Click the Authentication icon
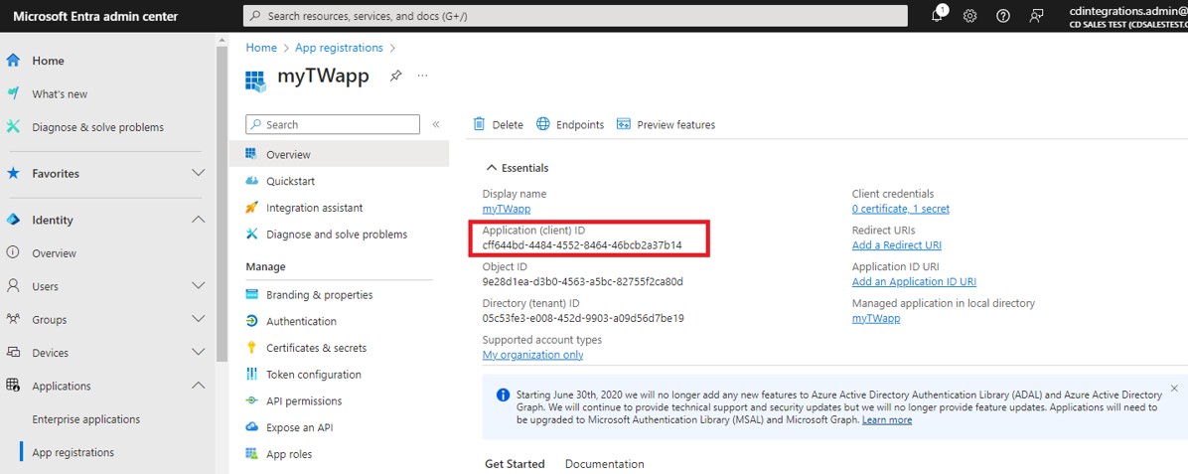The width and height of the screenshot is (1188, 474). [252, 321]
